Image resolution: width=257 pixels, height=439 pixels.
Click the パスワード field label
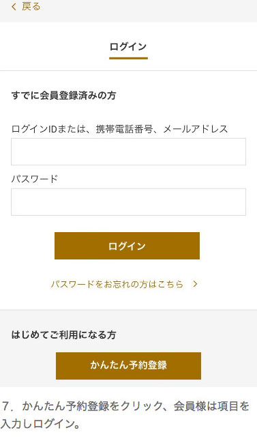(34, 179)
